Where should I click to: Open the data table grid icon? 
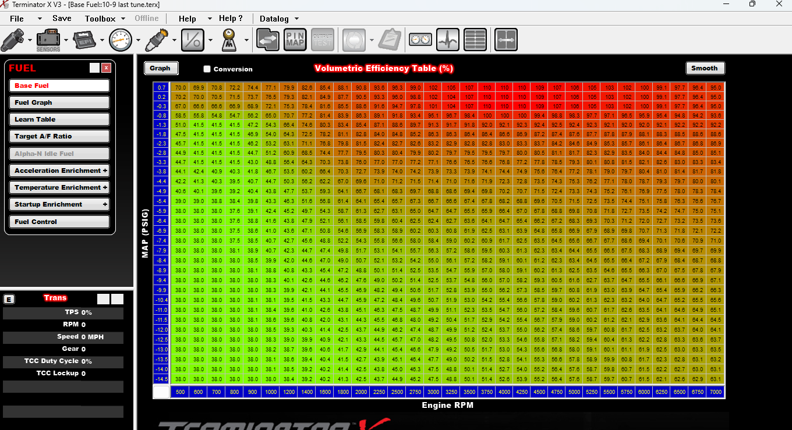click(x=475, y=40)
